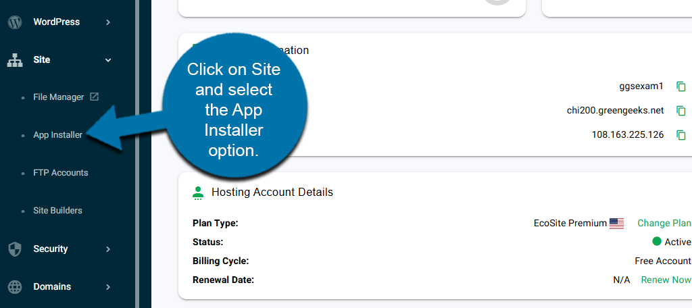This screenshot has height=308, width=692.
Task: Collapse the Site menu chevron
Action: (x=108, y=60)
